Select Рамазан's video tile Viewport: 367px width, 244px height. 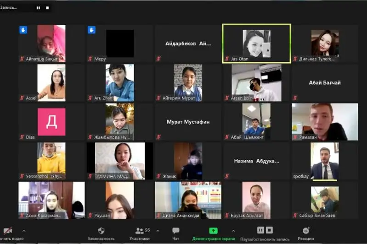(x=325, y=121)
